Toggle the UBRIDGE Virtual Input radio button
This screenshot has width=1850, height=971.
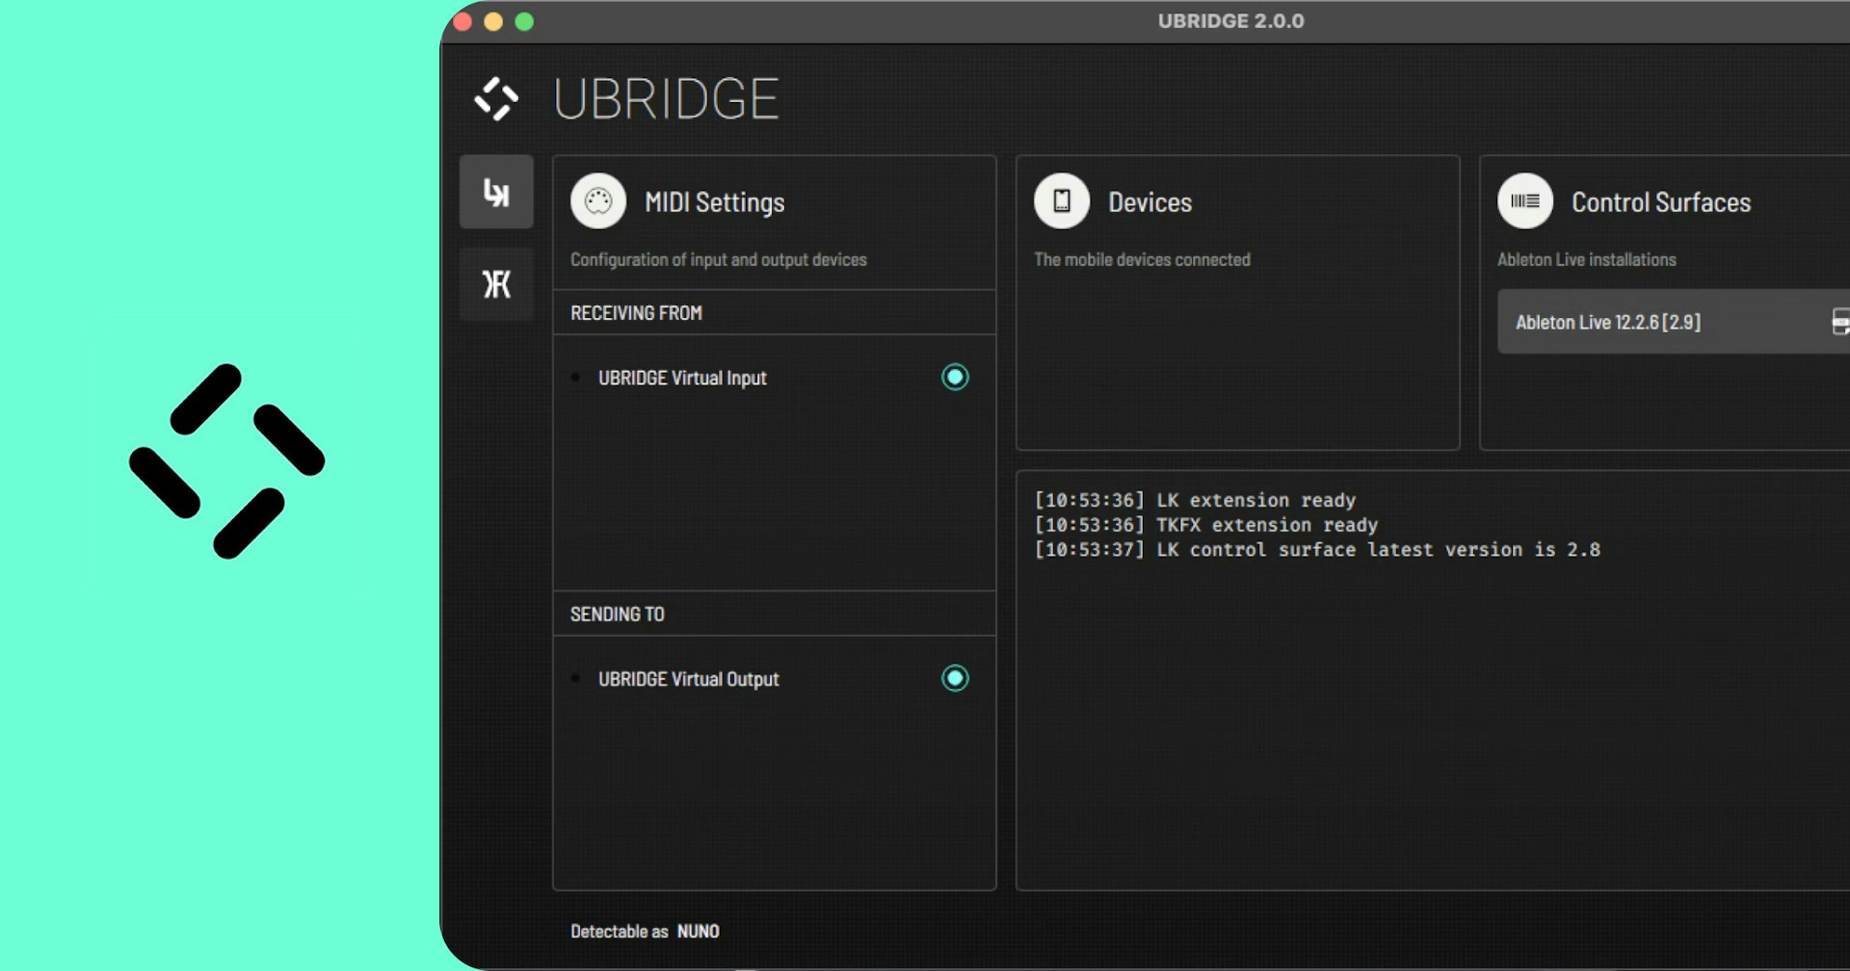click(955, 377)
